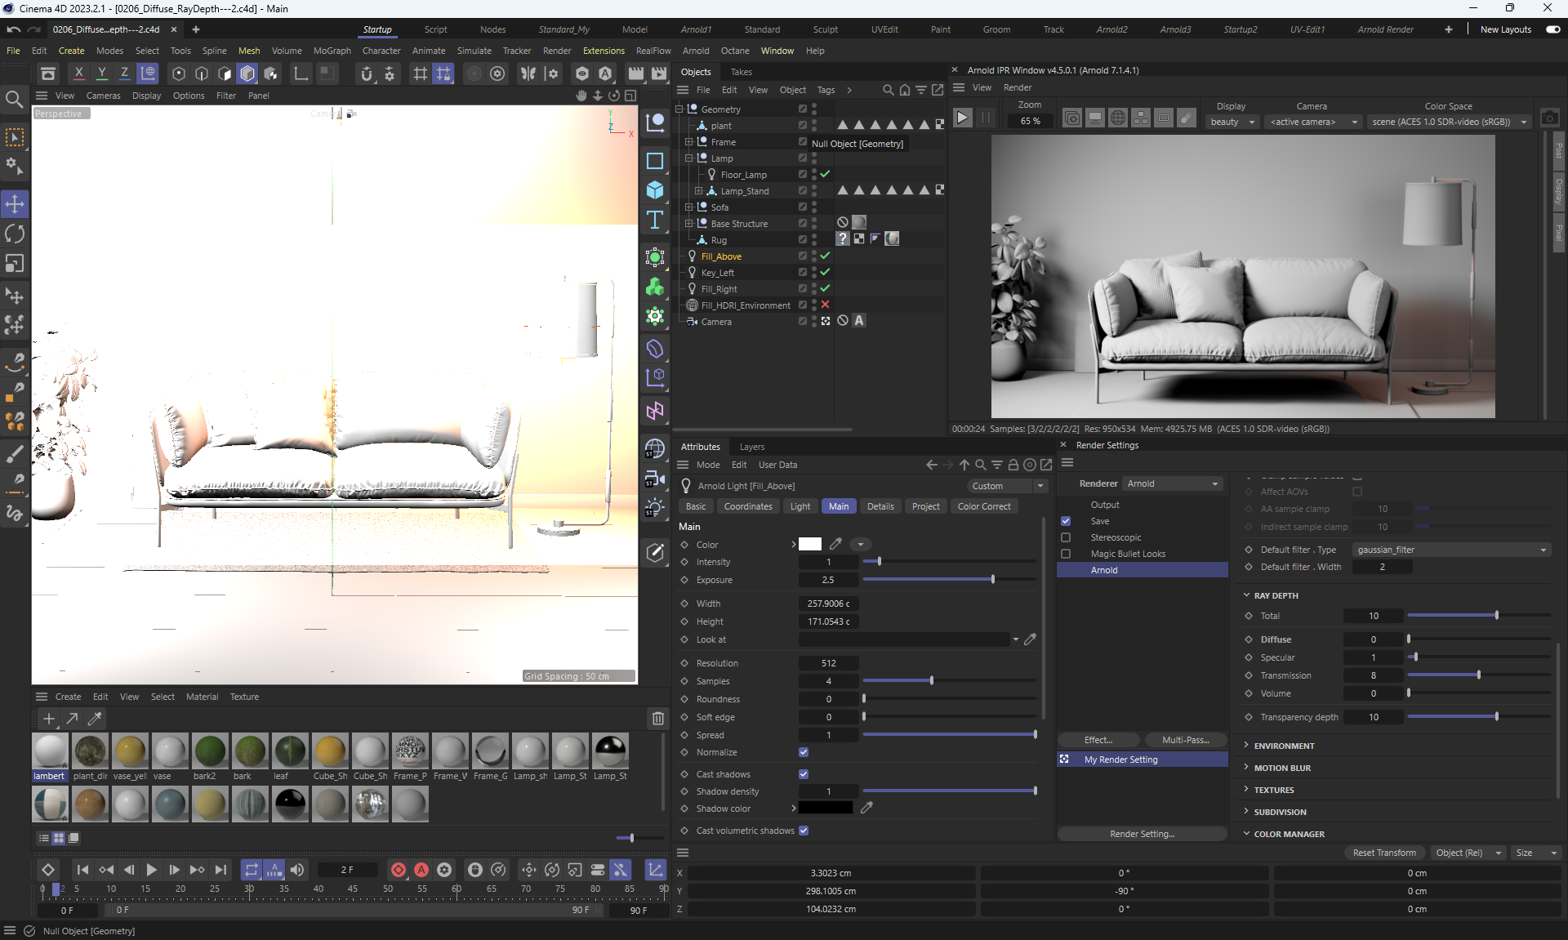The image size is (1568, 940).
Task: Click the white light Color swatch
Action: point(810,545)
